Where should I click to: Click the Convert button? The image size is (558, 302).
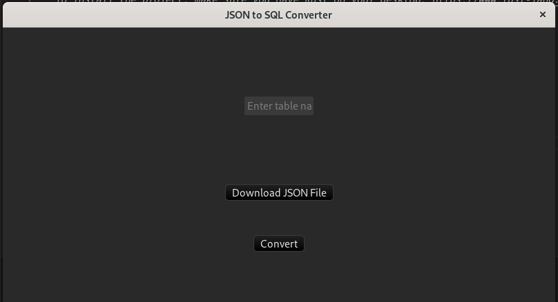(278, 243)
